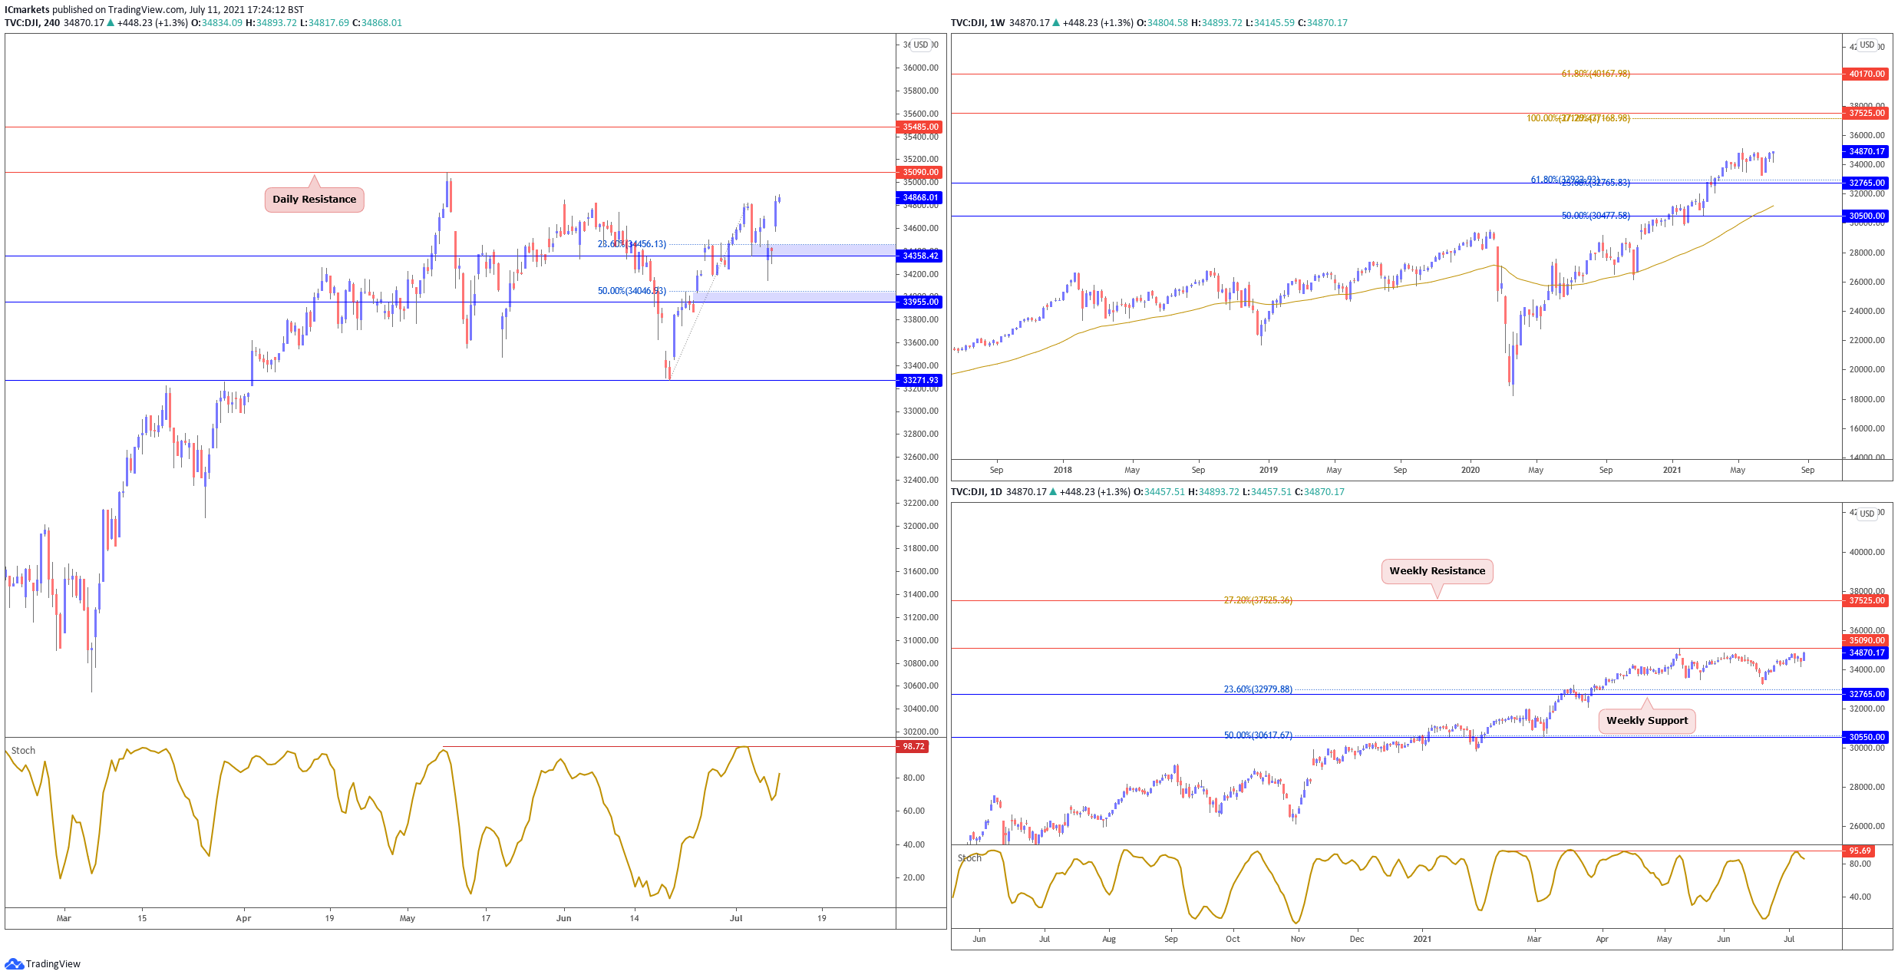Click the 33271.93 blue price tag
Viewport: 1898px width, 978px height.
(x=919, y=381)
